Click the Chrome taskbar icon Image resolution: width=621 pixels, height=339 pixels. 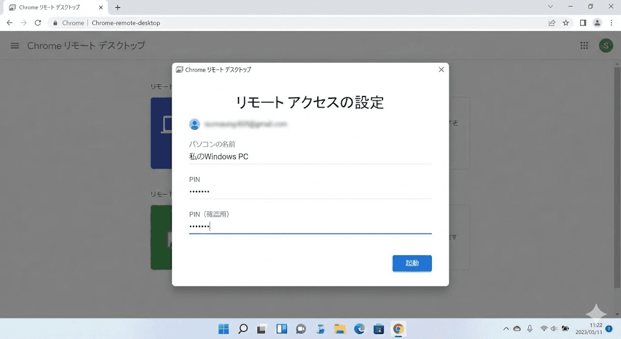(398, 329)
